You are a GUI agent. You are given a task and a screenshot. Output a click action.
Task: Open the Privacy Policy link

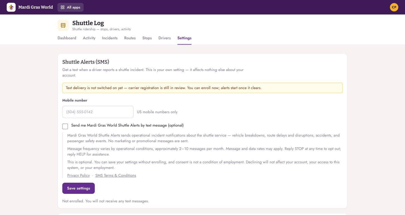[79, 175]
